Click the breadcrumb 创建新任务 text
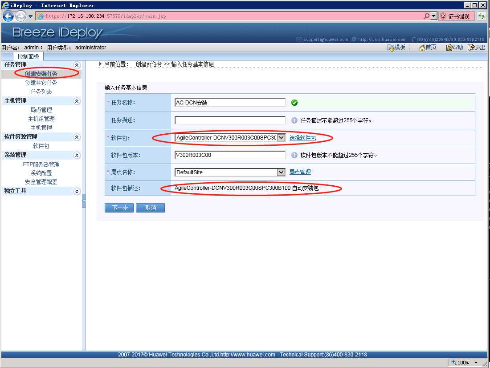 click(149, 64)
